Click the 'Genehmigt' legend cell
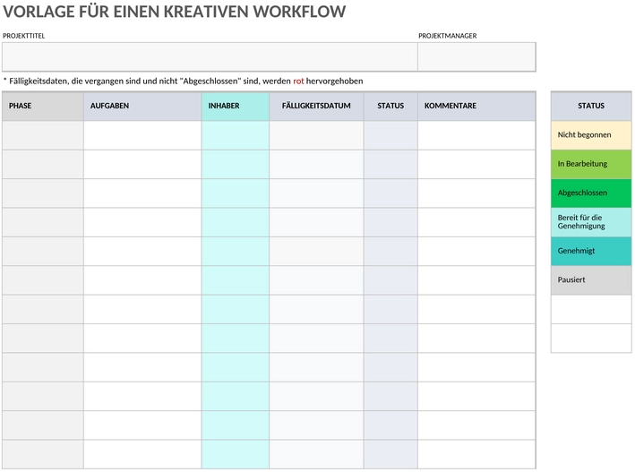 pyautogui.click(x=591, y=251)
